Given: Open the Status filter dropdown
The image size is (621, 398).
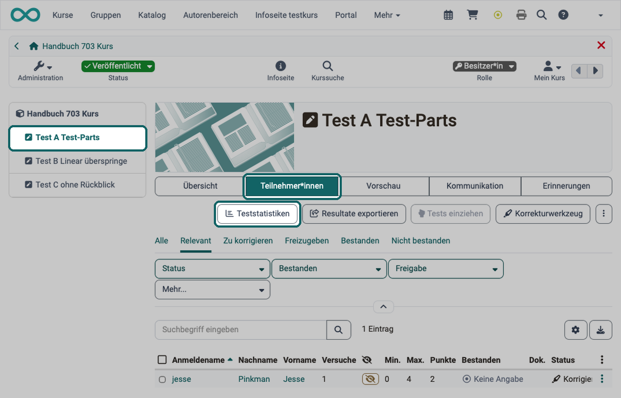Looking at the screenshot, I should 213,269.
